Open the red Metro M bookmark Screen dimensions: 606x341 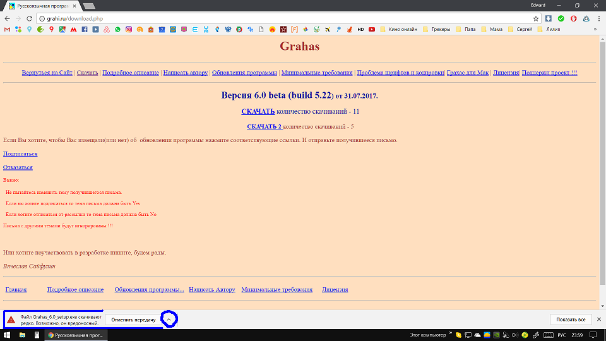pos(73,30)
